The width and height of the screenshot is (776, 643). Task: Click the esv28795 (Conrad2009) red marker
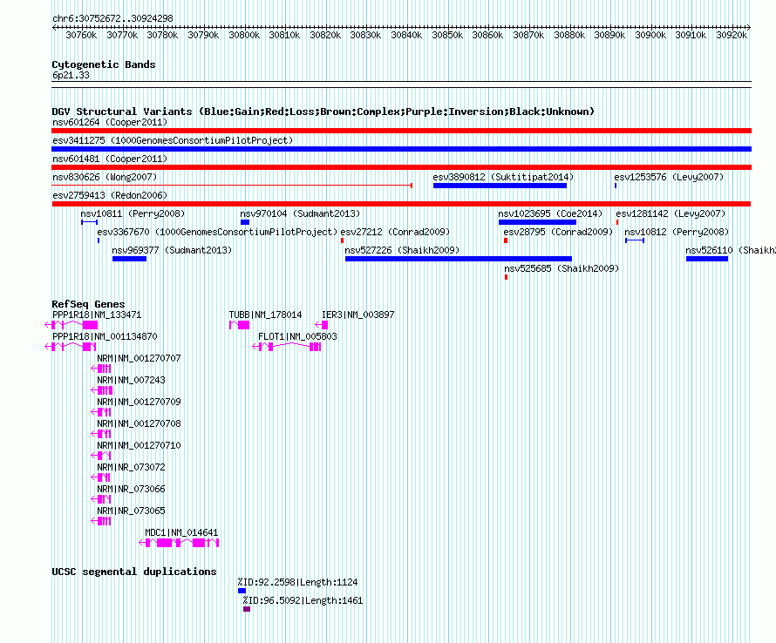click(506, 240)
